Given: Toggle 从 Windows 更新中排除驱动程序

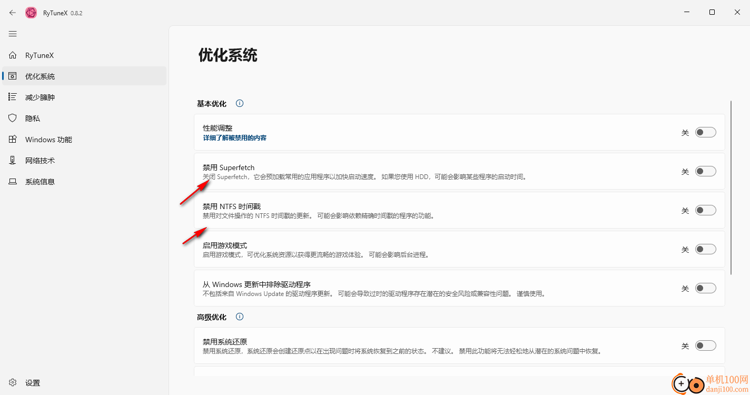Looking at the screenshot, I should [706, 289].
